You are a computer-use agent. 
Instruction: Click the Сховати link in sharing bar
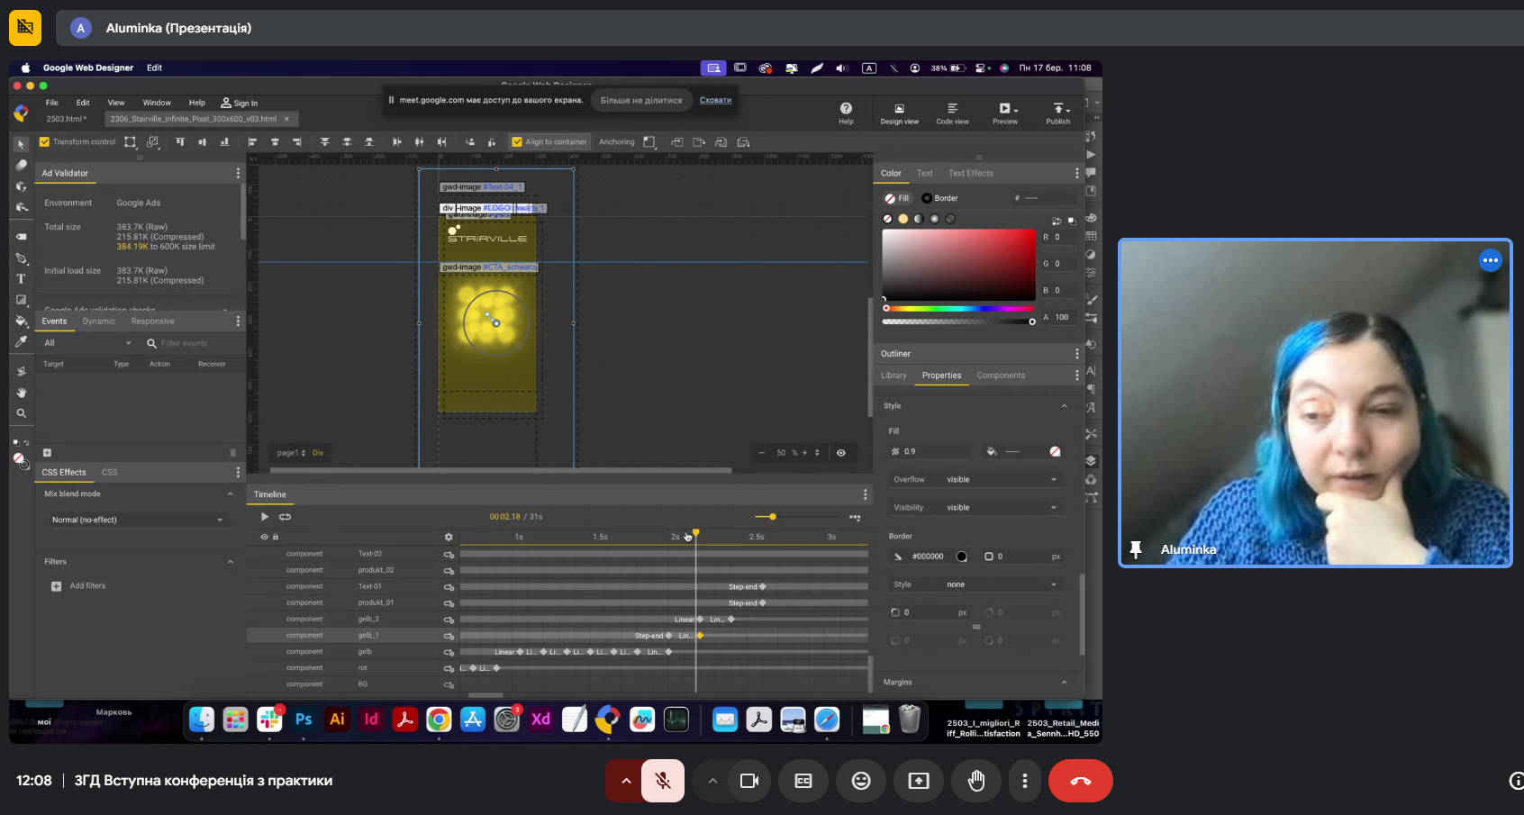click(715, 100)
